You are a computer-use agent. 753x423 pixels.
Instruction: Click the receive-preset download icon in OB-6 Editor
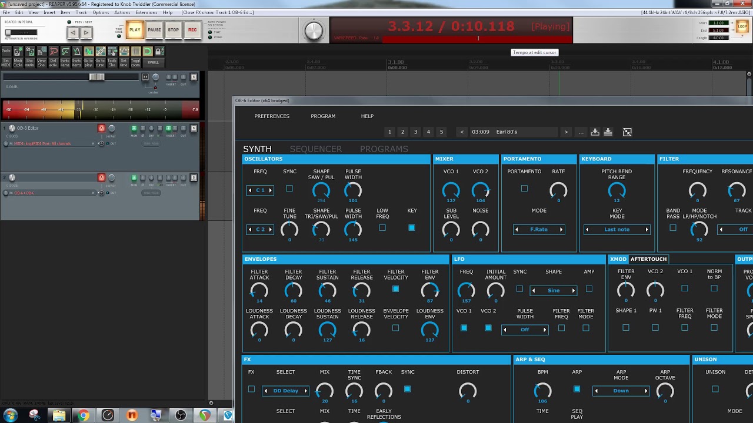595,132
